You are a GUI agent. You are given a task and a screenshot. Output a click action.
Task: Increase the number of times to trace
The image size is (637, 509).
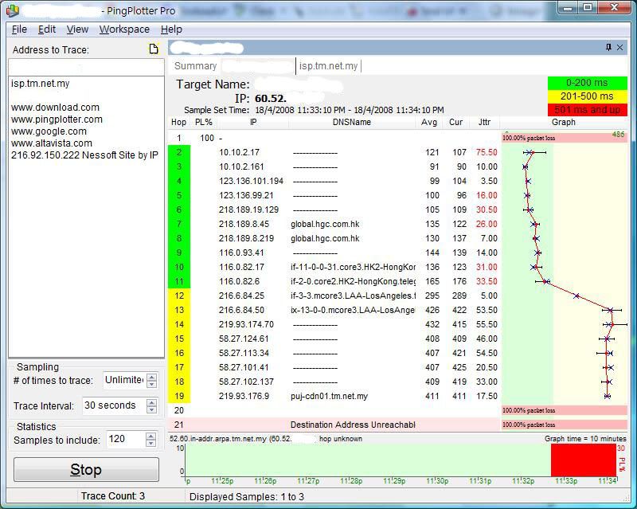(151, 376)
